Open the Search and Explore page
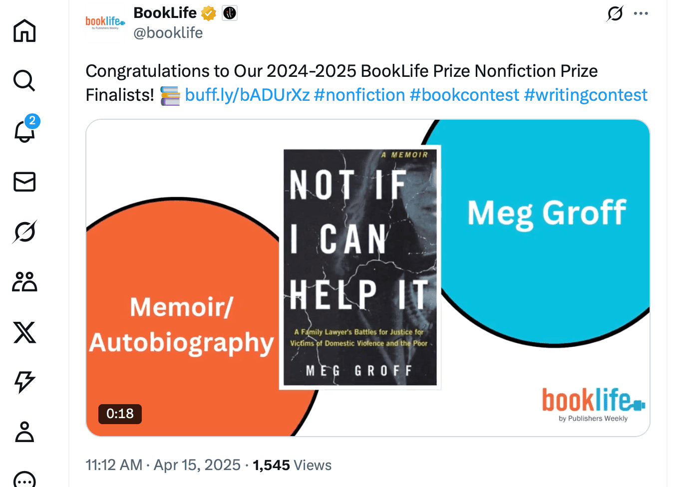Viewport: 679px width, 487px height. tap(24, 81)
